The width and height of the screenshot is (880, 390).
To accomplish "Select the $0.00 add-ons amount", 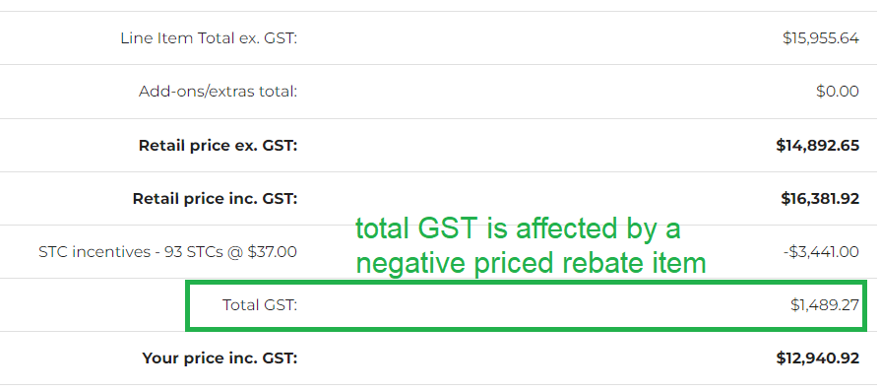I will point(838,92).
